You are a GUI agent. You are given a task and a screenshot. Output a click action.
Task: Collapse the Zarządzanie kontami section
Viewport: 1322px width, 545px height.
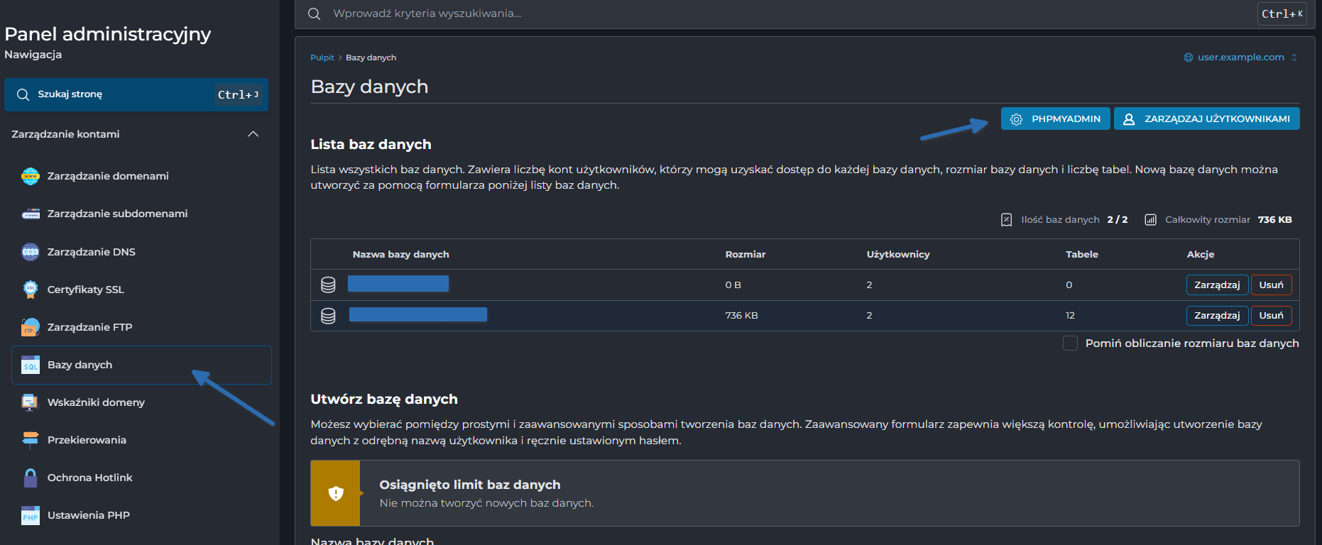(253, 134)
